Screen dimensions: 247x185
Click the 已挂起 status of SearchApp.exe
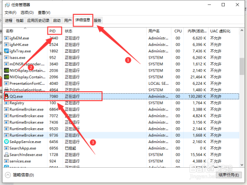tap(70, 148)
